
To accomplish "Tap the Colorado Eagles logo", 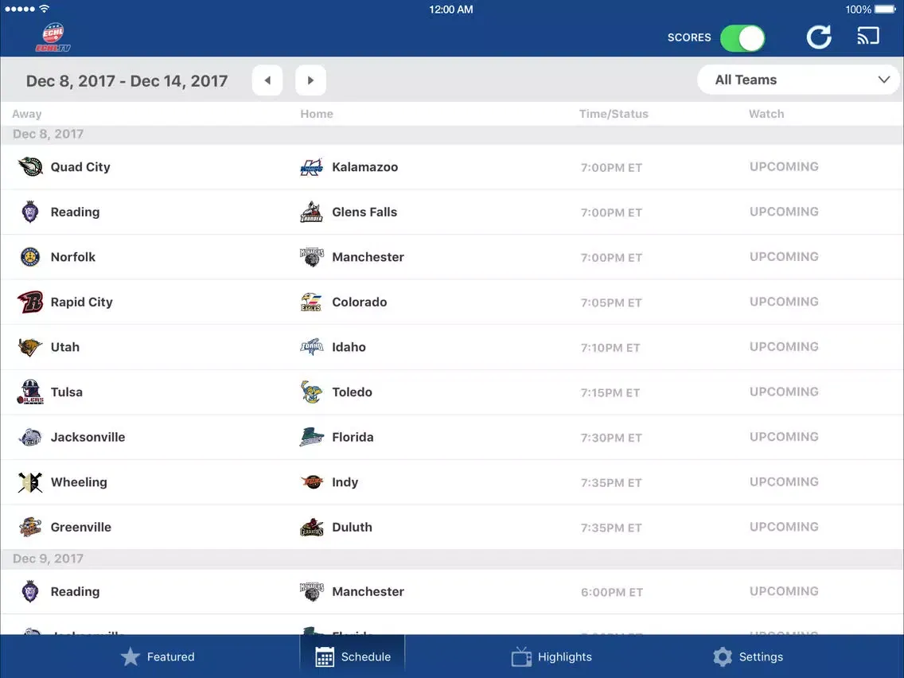I will (x=311, y=302).
